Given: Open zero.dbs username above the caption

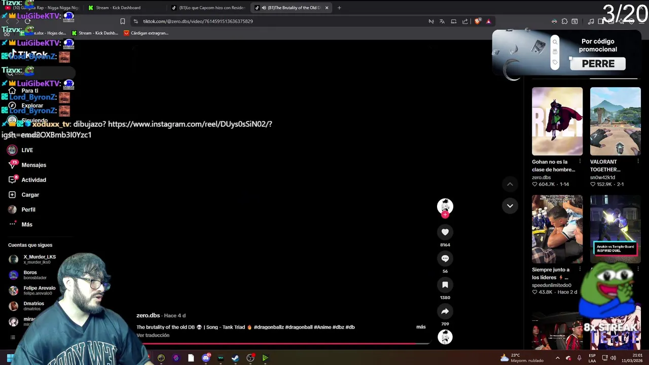Looking at the screenshot, I should pyautogui.click(x=148, y=315).
